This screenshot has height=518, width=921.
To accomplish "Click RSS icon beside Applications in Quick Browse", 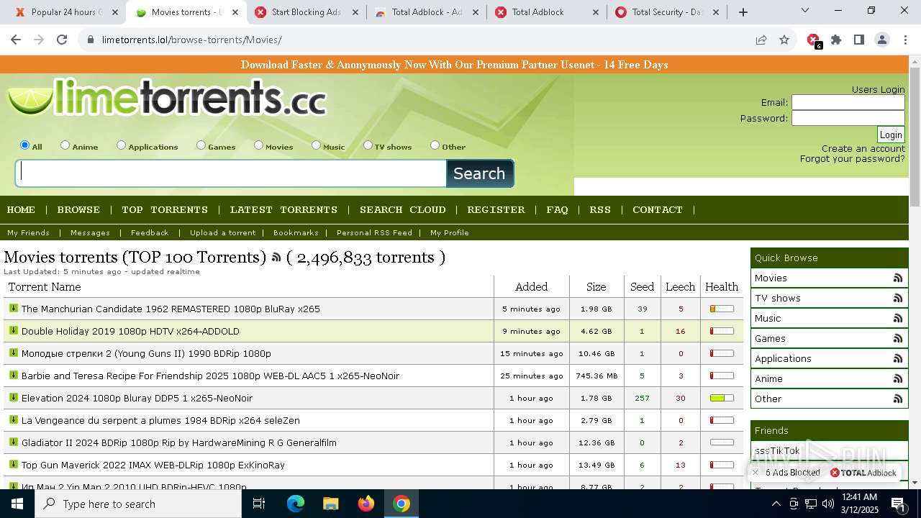I will coord(898,358).
